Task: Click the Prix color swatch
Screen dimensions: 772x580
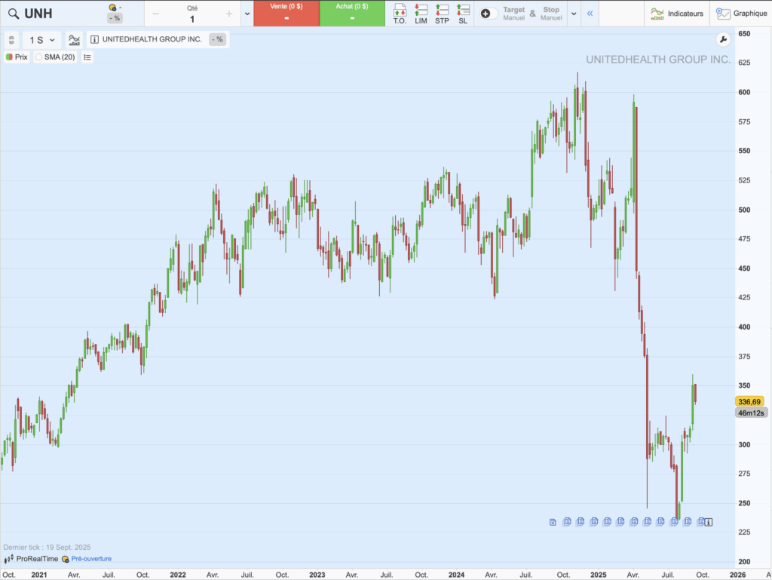Action: [x=8, y=57]
